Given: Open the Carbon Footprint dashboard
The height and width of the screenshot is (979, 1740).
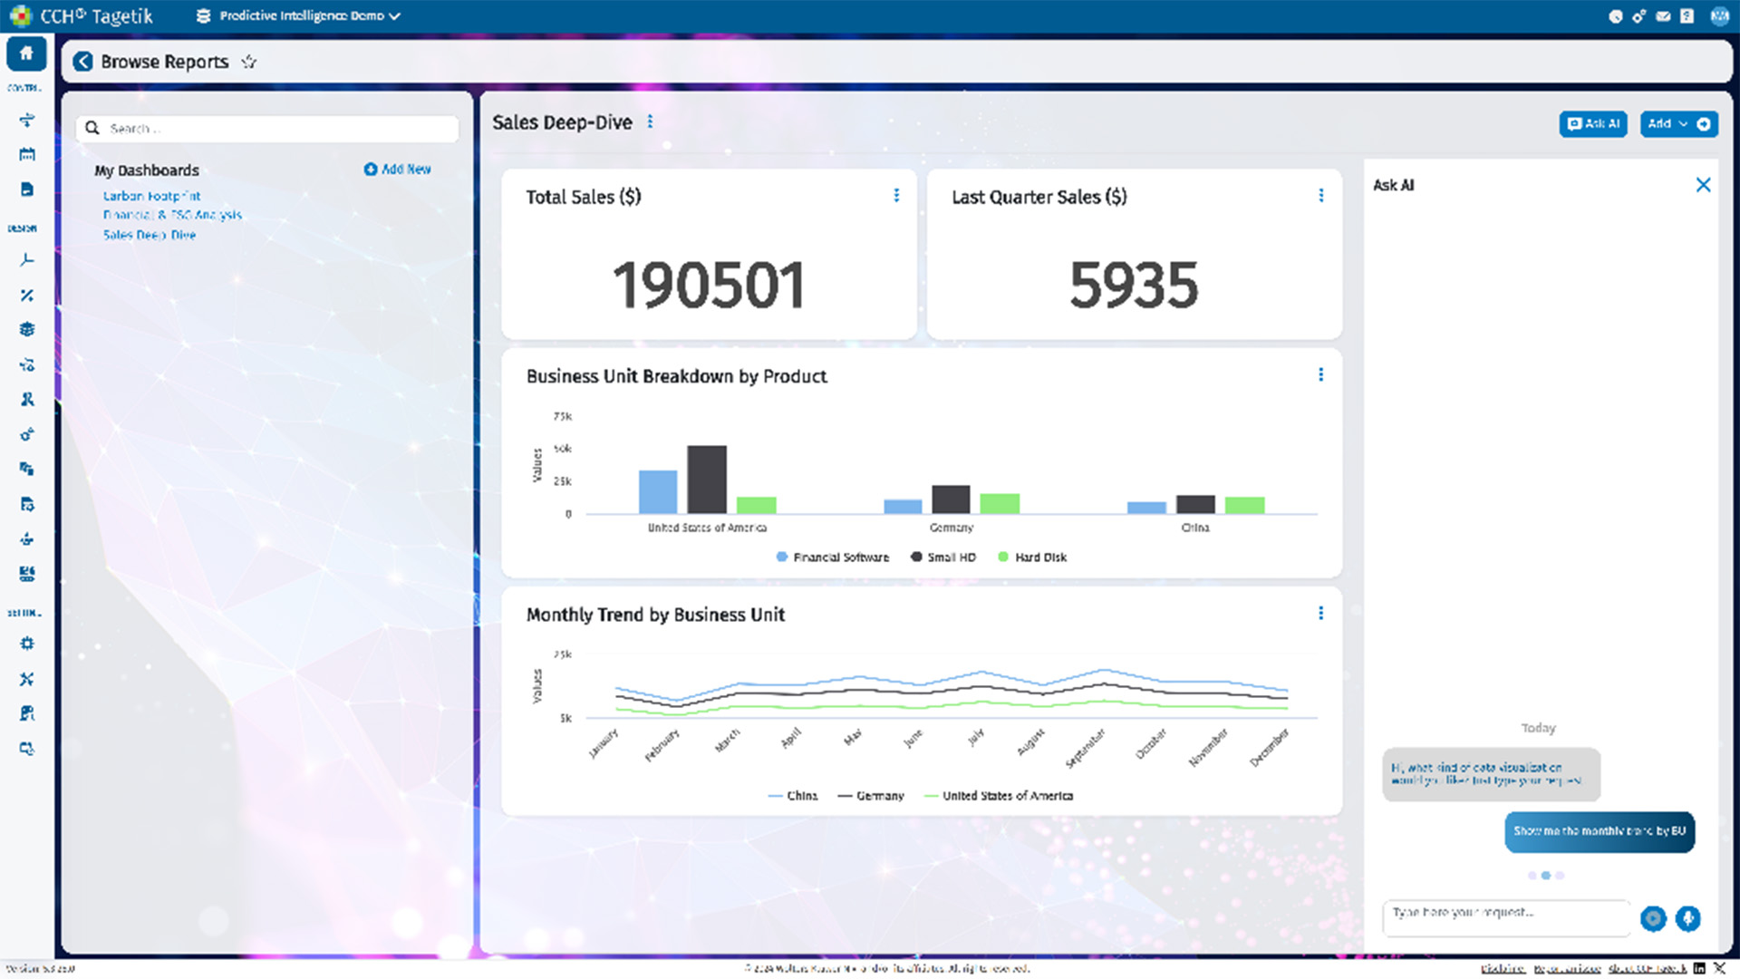Looking at the screenshot, I should (x=151, y=196).
